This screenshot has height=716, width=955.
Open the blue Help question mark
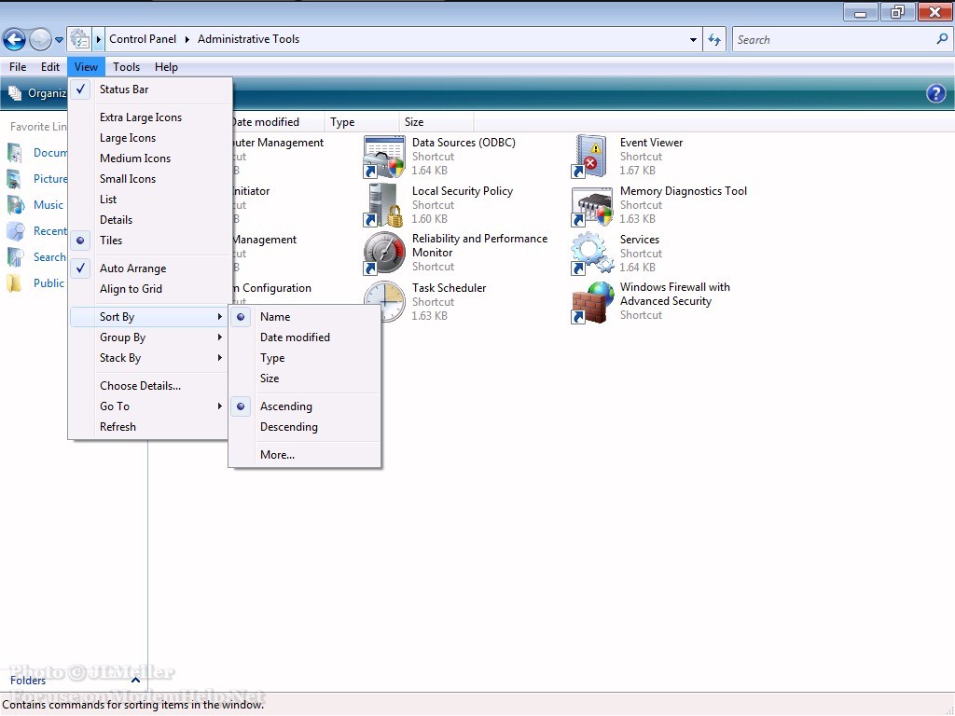[935, 93]
